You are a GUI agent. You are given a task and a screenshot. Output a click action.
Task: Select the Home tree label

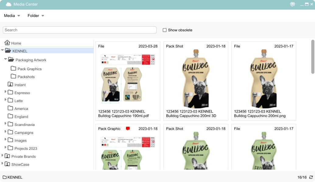(16, 43)
